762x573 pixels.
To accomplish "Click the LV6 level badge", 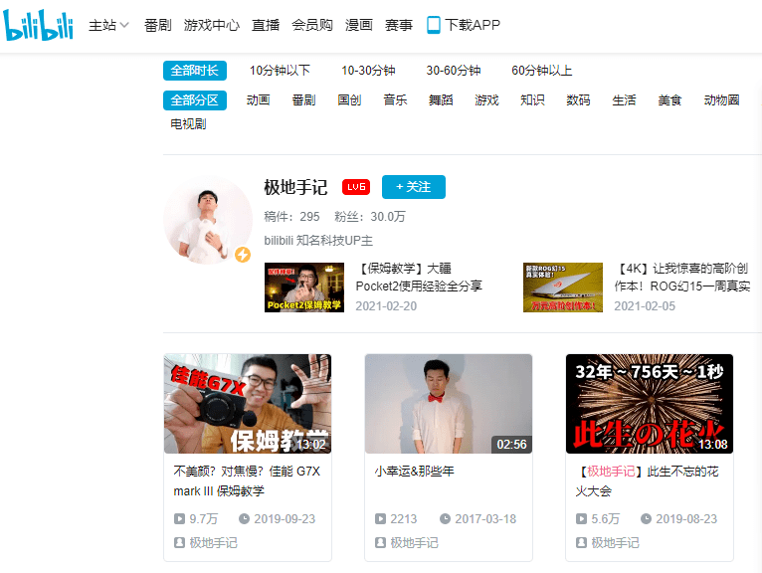I will (x=356, y=187).
